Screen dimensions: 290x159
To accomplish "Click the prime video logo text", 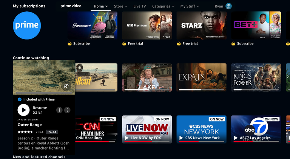I will (x=71, y=6).
